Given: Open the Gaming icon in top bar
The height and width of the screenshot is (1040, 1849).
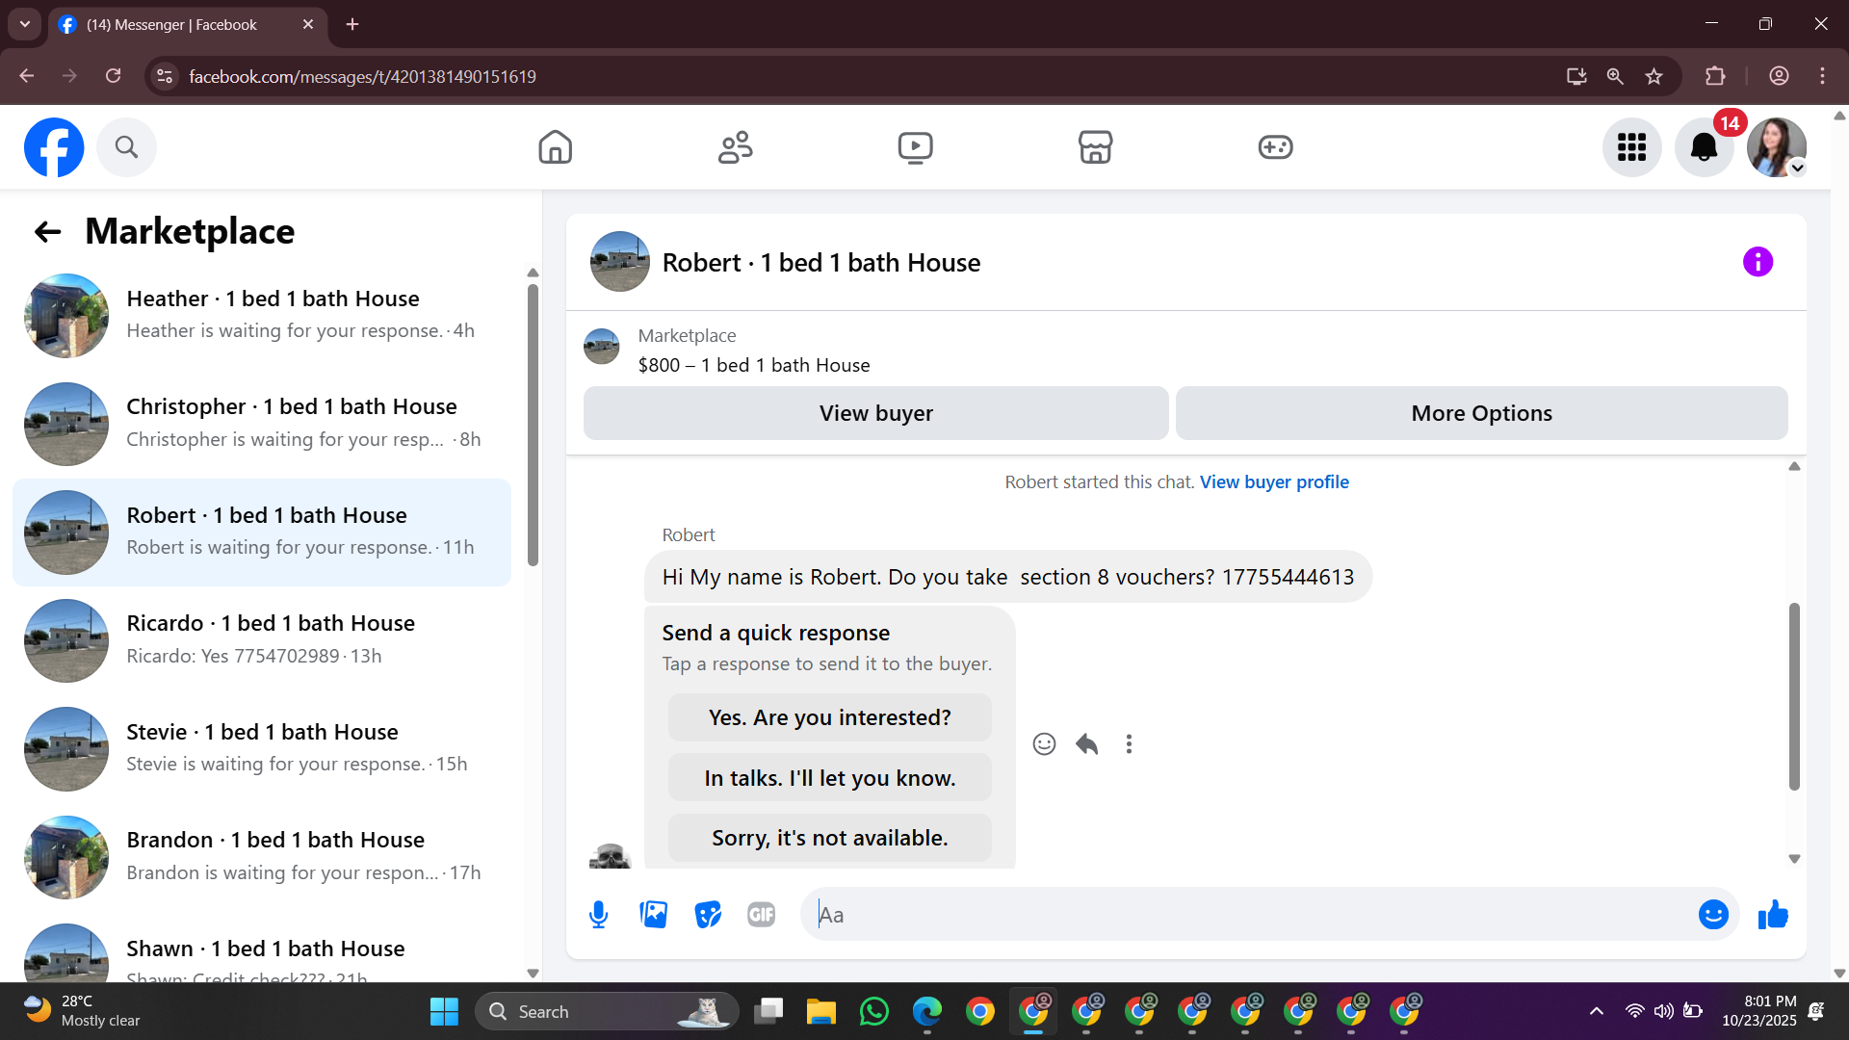Looking at the screenshot, I should tap(1275, 147).
